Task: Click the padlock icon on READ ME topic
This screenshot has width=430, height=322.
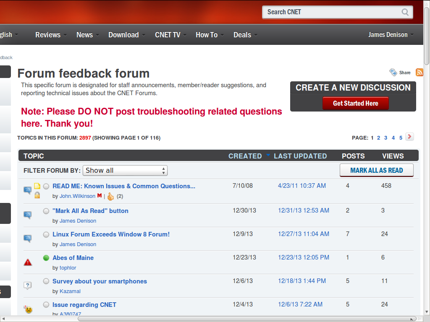Action: 37,195
